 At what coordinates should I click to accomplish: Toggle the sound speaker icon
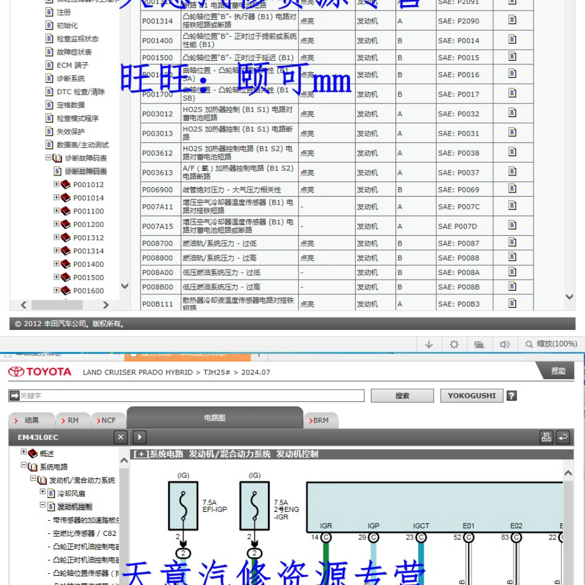click(x=504, y=345)
